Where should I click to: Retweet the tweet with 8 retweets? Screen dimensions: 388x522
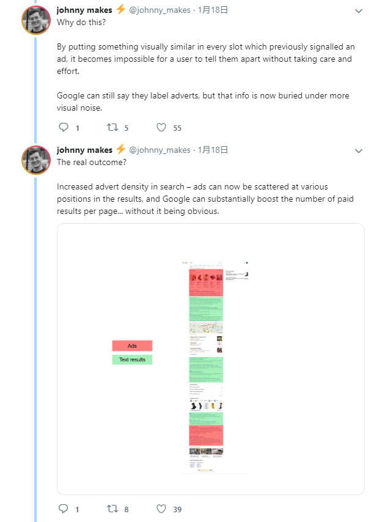112,509
